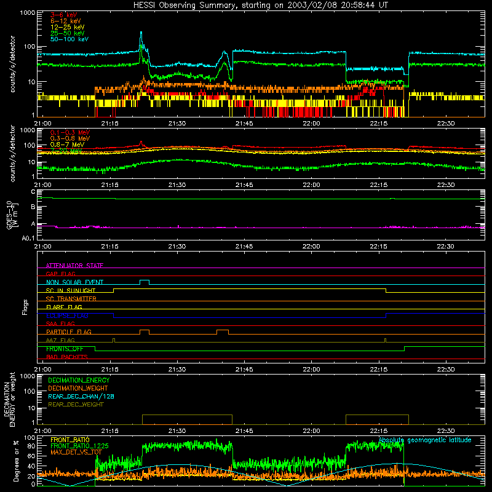The image size is (492, 492).
Task: Select the PARTICLE_FLAG label
Action: (x=69, y=331)
